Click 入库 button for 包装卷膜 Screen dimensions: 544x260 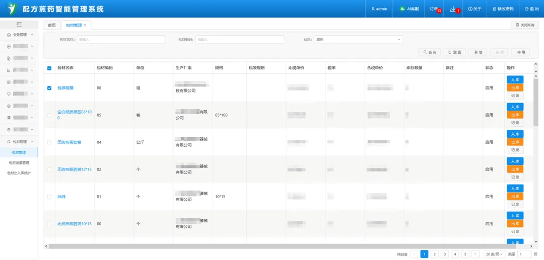point(515,79)
